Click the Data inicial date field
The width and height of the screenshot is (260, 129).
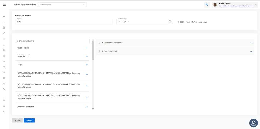(x=145, y=22)
